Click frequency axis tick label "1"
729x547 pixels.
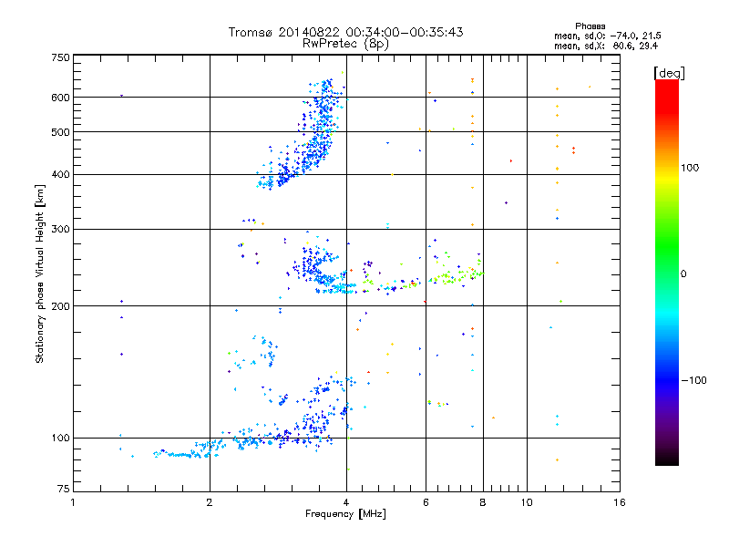click(73, 502)
